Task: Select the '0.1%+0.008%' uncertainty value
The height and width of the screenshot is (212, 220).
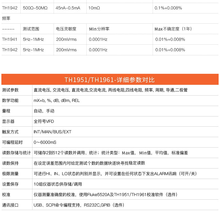Action: click(168, 8)
